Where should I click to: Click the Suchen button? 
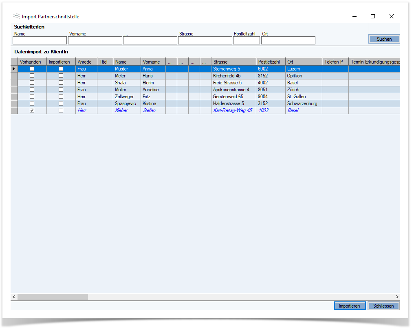pyautogui.click(x=384, y=39)
